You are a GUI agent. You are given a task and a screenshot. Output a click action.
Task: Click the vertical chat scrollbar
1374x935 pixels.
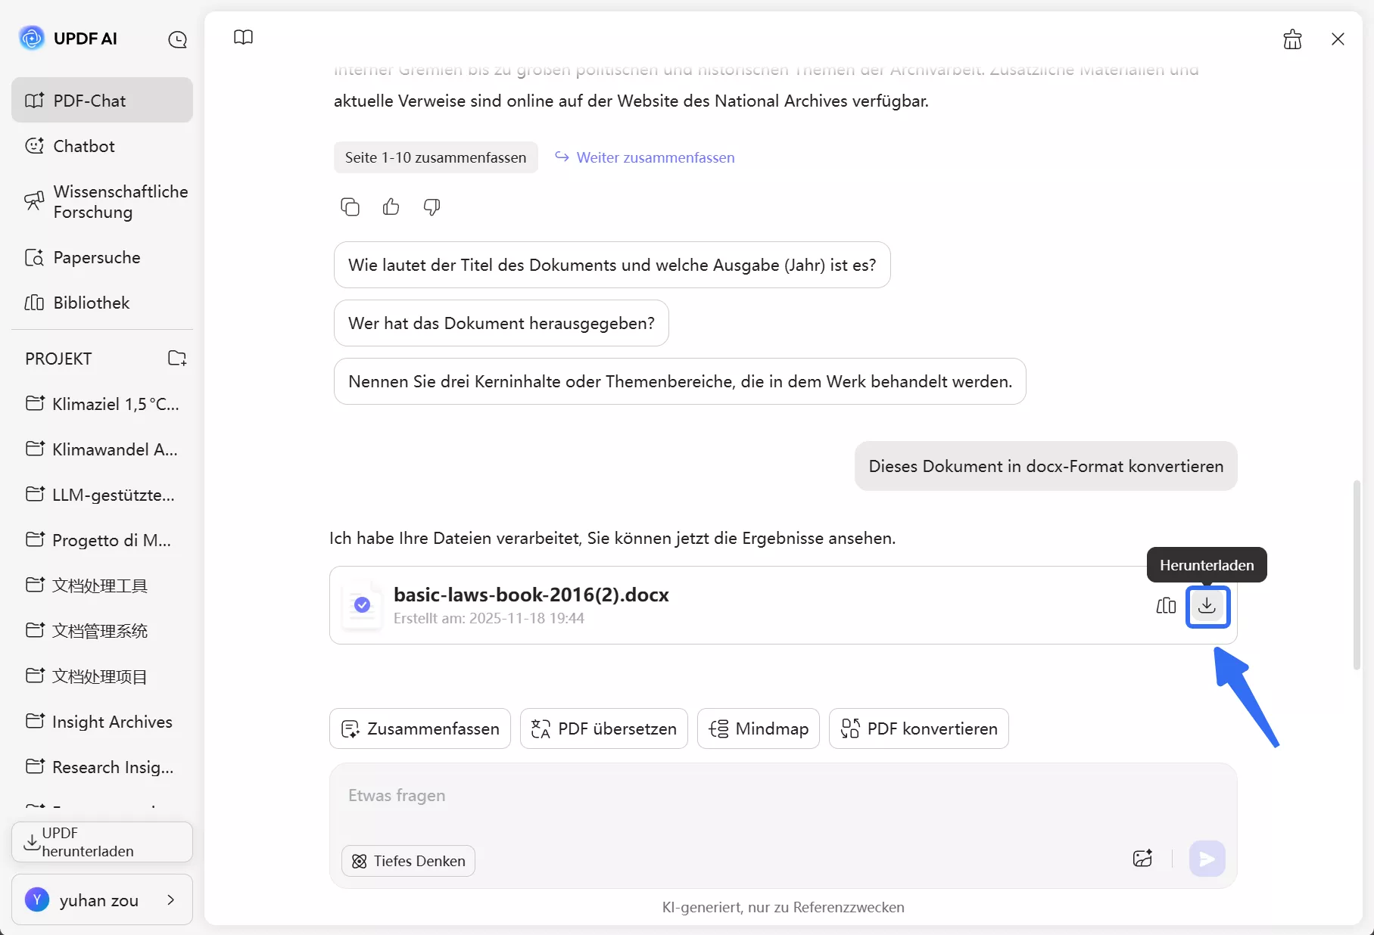[1357, 575]
